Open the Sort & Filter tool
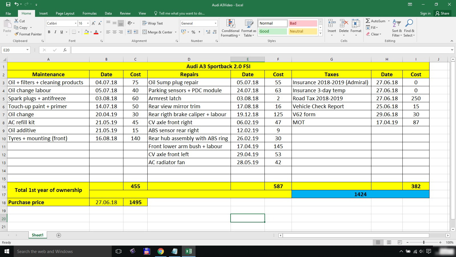456x257 pixels. point(397,28)
